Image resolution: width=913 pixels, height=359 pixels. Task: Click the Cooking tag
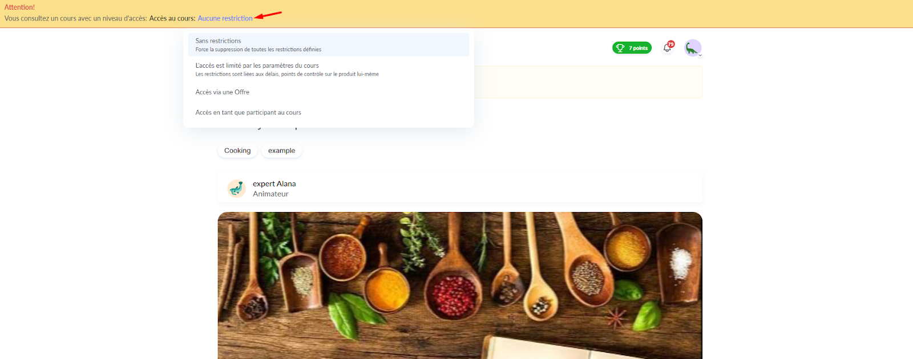coord(237,150)
